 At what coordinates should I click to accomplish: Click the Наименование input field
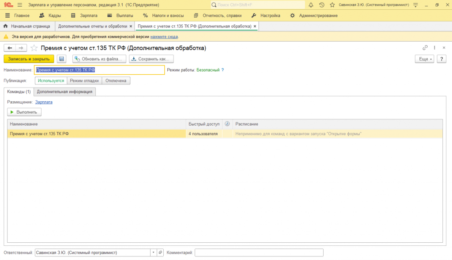click(99, 70)
